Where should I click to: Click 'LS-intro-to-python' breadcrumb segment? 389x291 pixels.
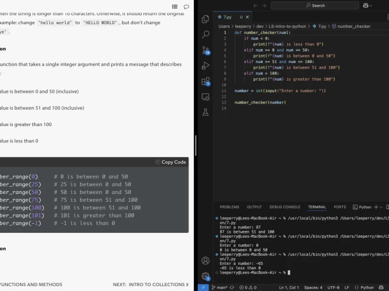click(x=287, y=26)
